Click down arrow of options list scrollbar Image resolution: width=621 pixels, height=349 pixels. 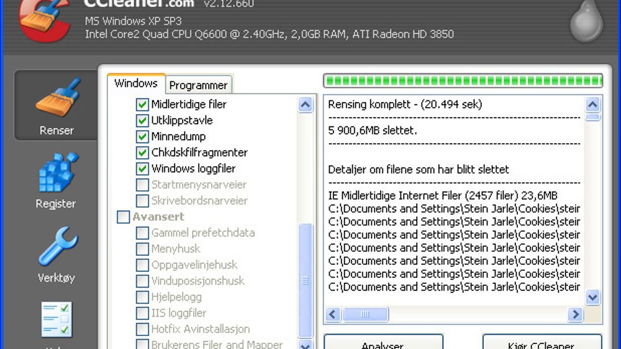point(306,344)
